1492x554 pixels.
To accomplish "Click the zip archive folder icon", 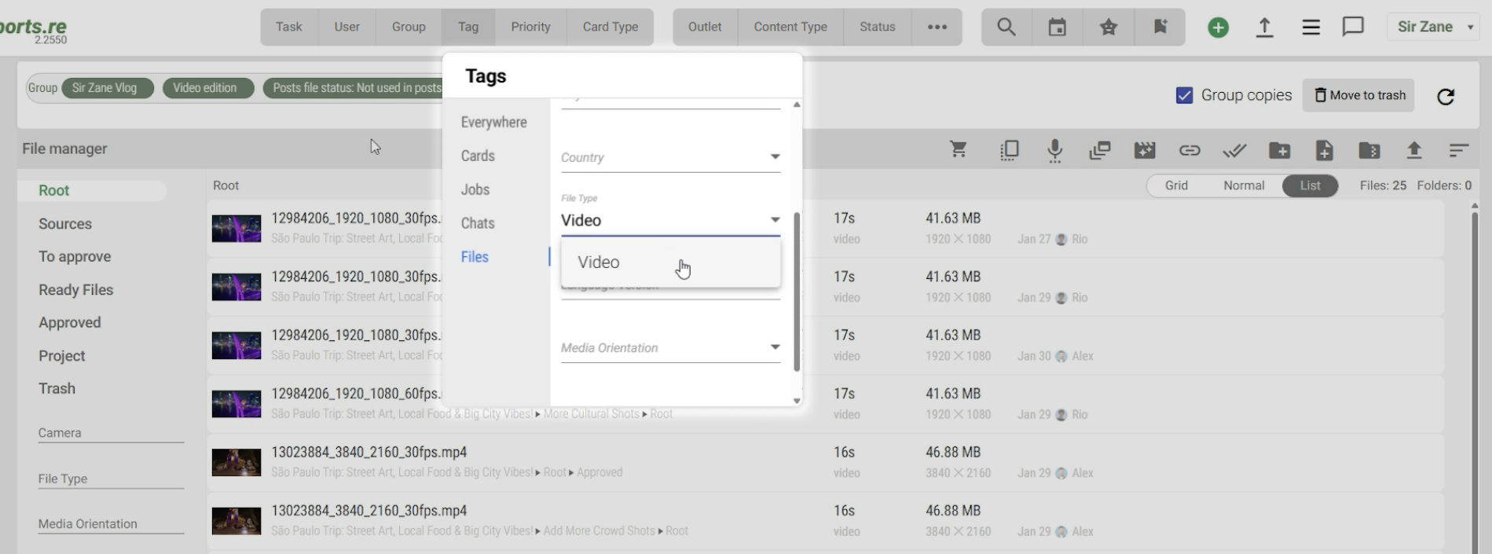I will [1369, 149].
